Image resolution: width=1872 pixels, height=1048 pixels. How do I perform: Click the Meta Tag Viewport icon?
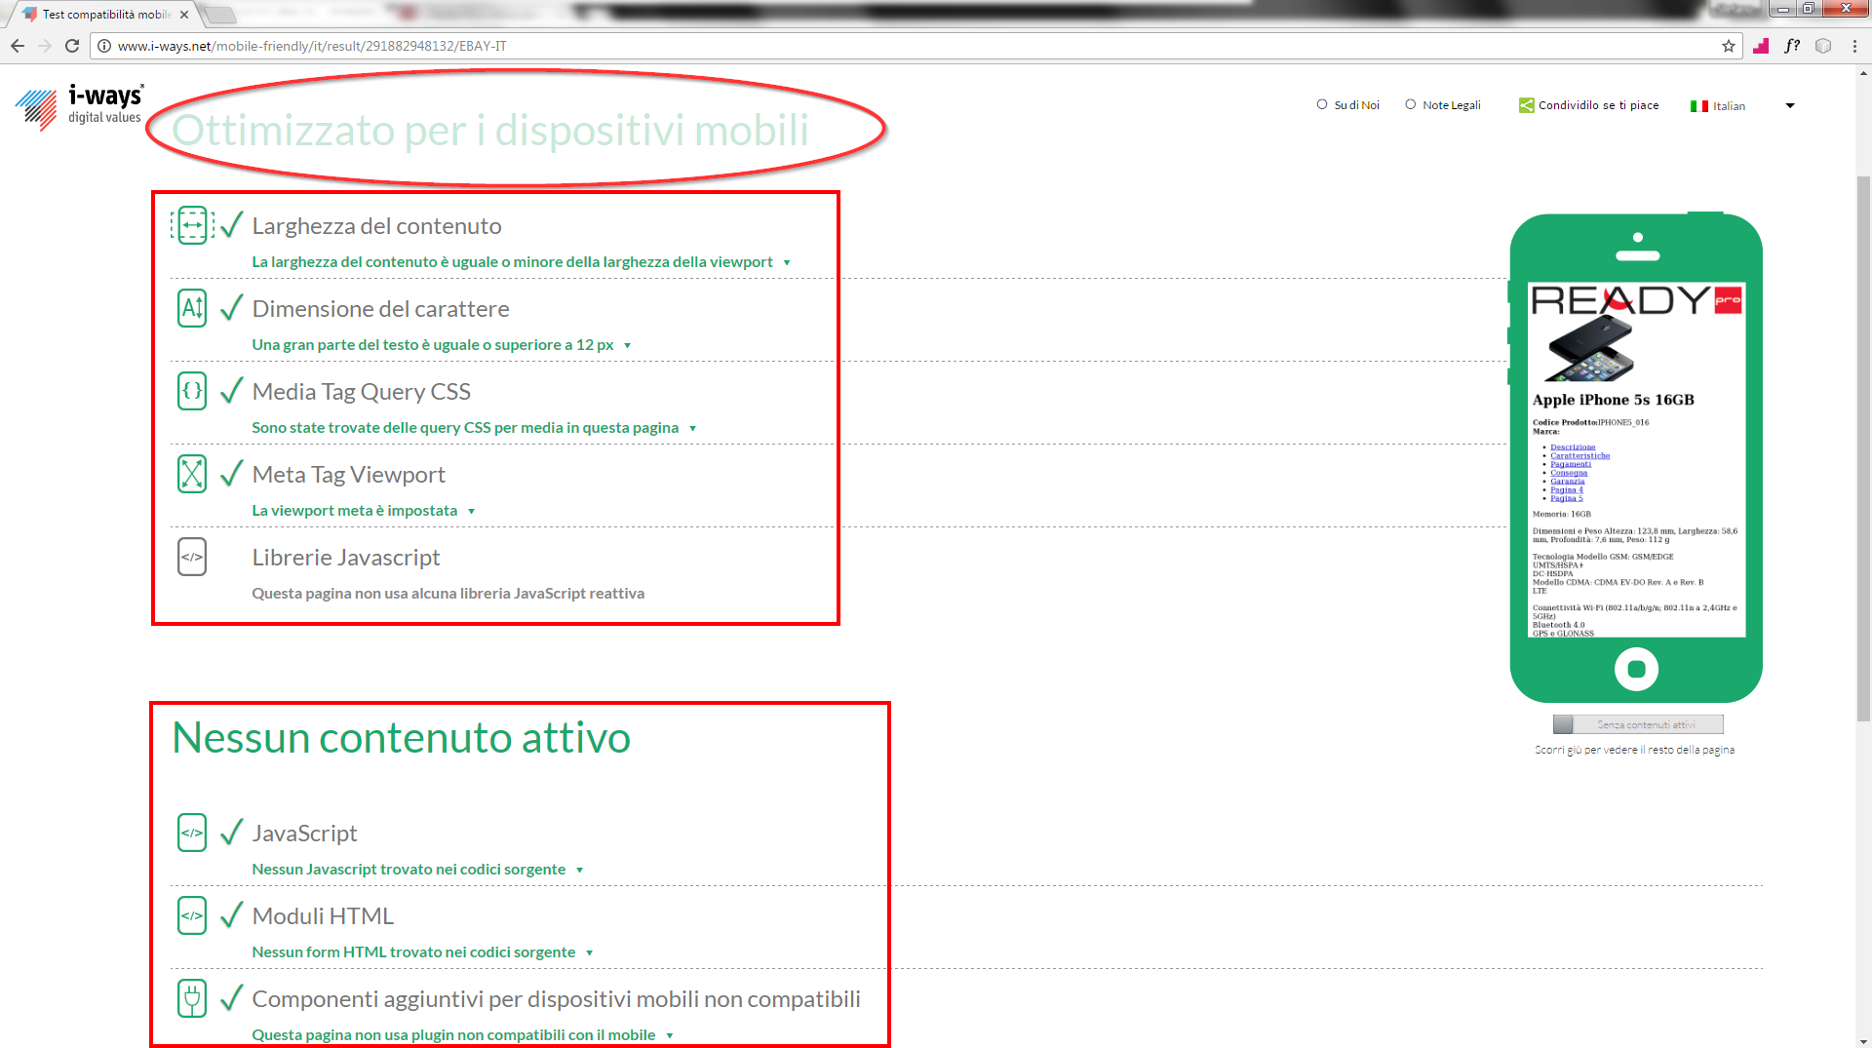pos(192,474)
